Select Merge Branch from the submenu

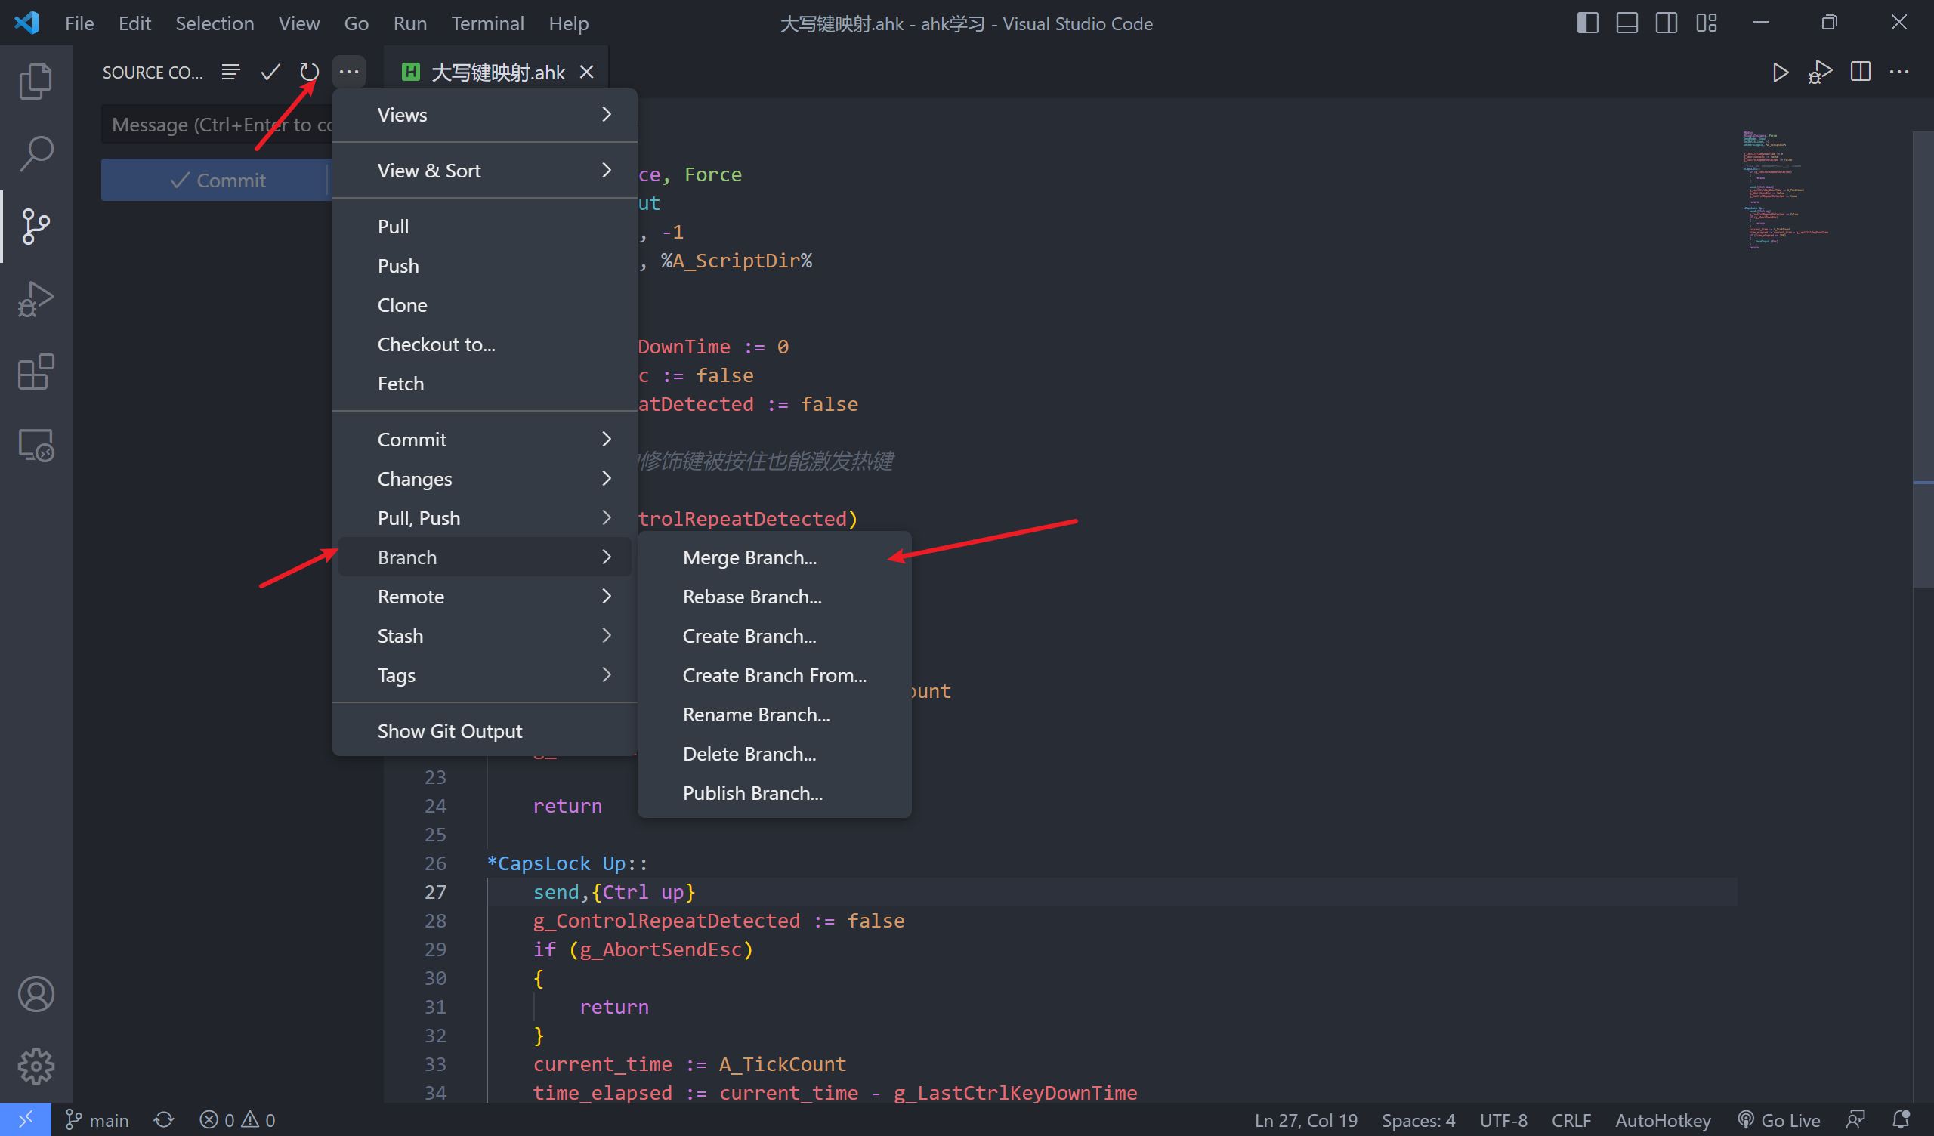pos(750,557)
